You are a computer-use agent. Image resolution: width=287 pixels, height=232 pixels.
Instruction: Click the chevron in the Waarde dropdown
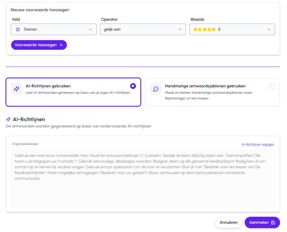coord(269,29)
